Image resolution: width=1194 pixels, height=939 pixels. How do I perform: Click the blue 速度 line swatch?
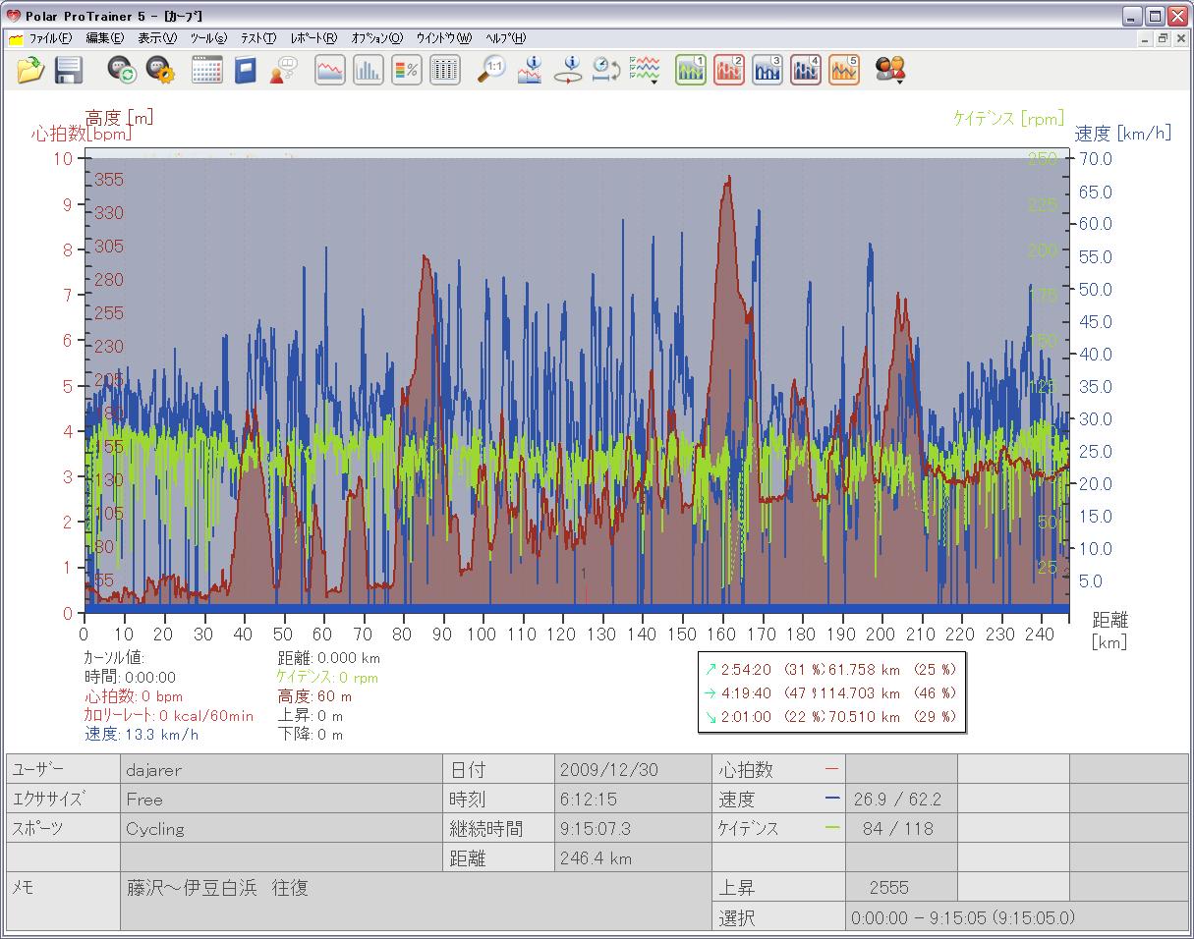pyautogui.click(x=833, y=800)
